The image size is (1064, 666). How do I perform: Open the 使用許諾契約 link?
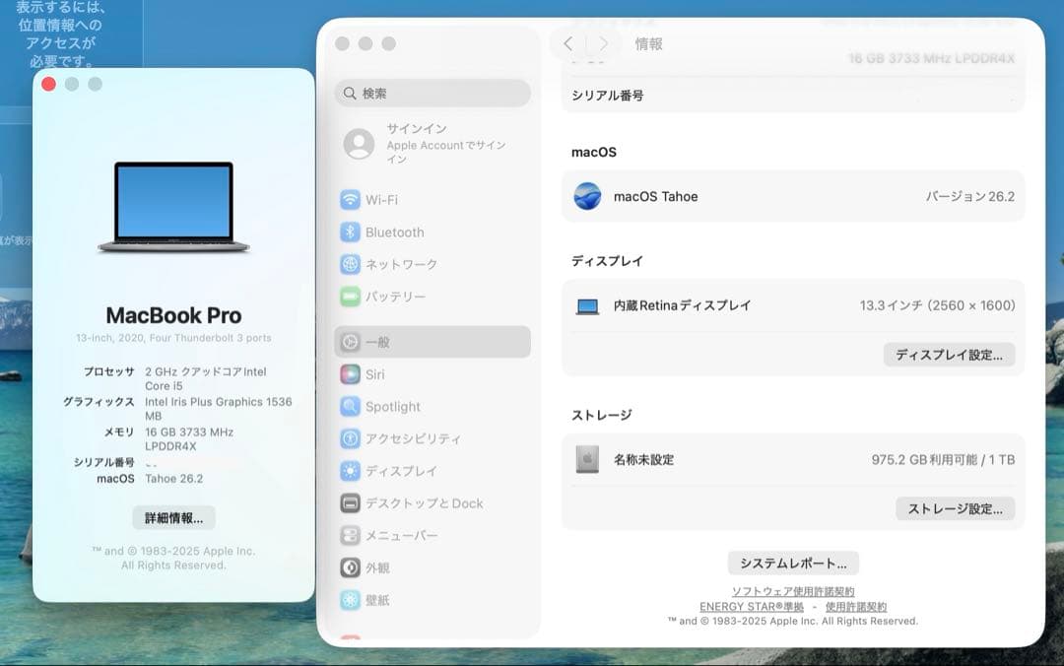(x=856, y=606)
